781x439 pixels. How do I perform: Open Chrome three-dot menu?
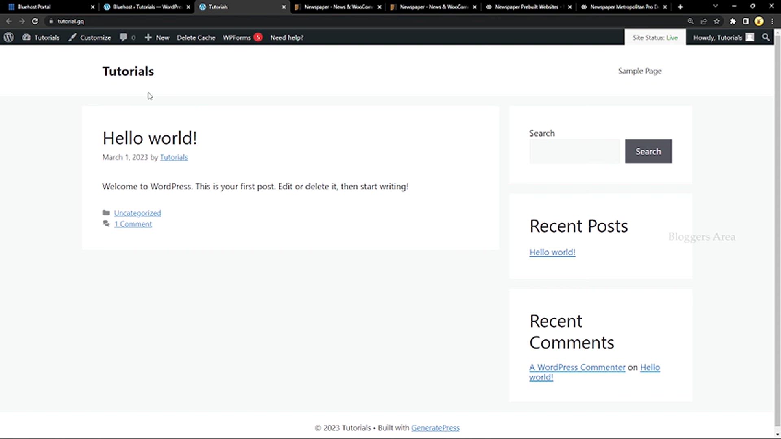tap(772, 21)
